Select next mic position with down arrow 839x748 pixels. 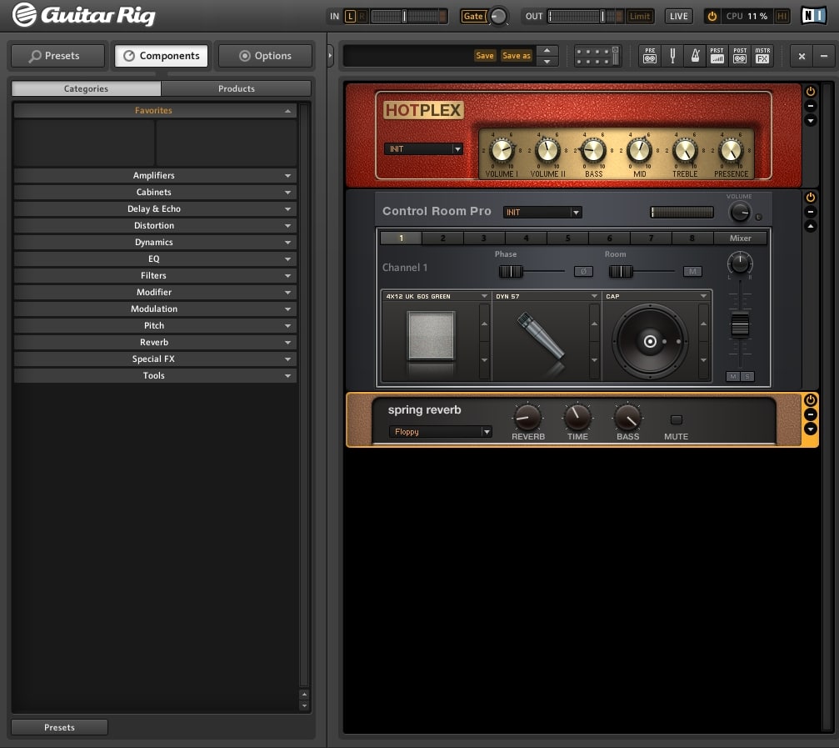[x=704, y=360]
